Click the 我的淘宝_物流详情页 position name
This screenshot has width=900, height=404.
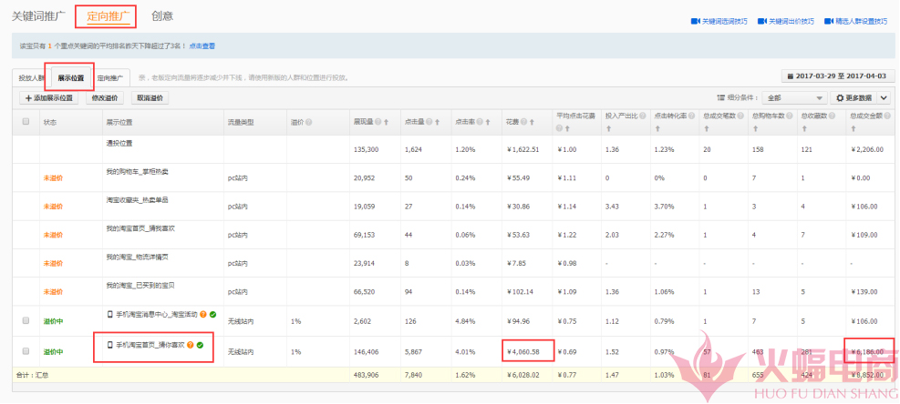tap(137, 257)
